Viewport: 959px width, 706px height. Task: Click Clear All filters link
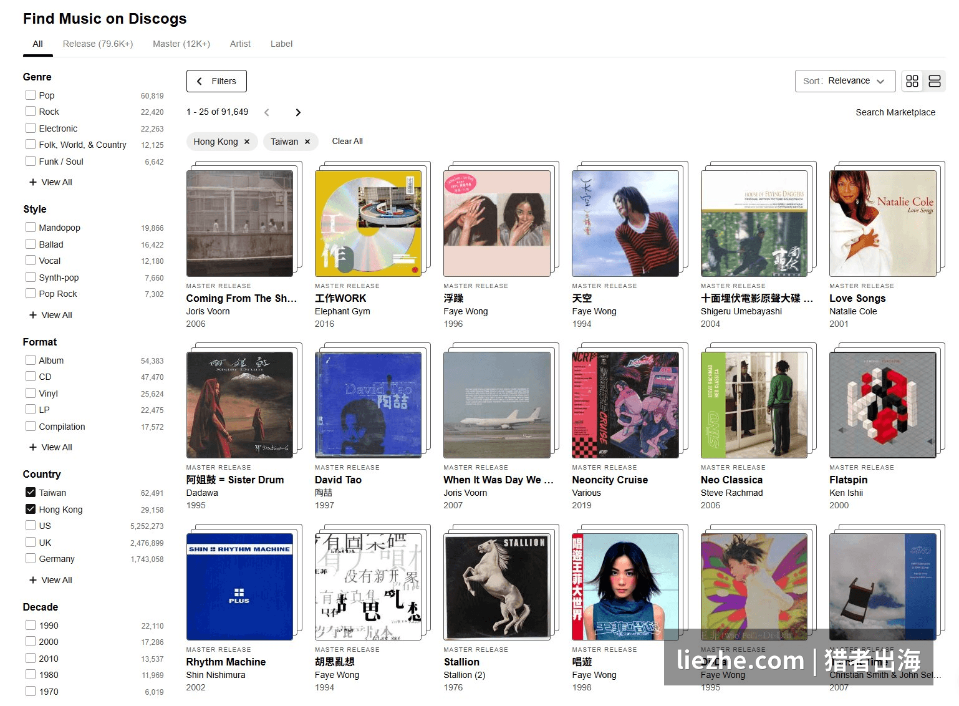(x=347, y=142)
